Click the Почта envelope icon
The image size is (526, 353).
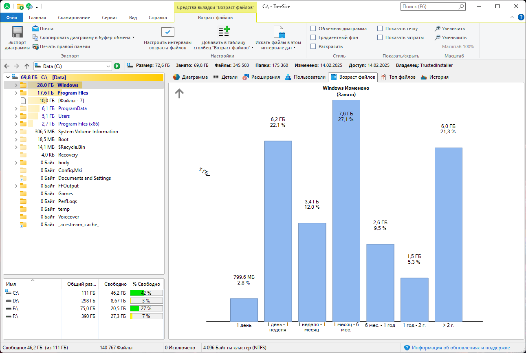pyautogui.click(x=35, y=29)
